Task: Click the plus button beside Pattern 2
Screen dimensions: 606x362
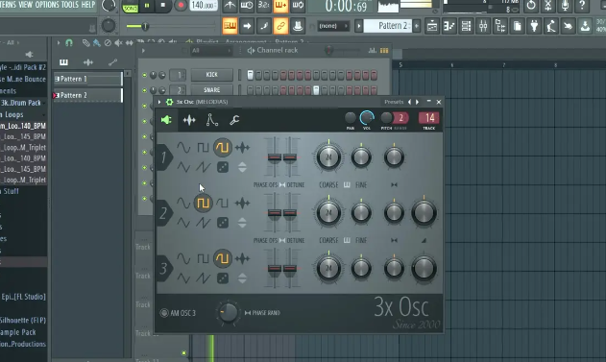Action: pyautogui.click(x=417, y=26)
